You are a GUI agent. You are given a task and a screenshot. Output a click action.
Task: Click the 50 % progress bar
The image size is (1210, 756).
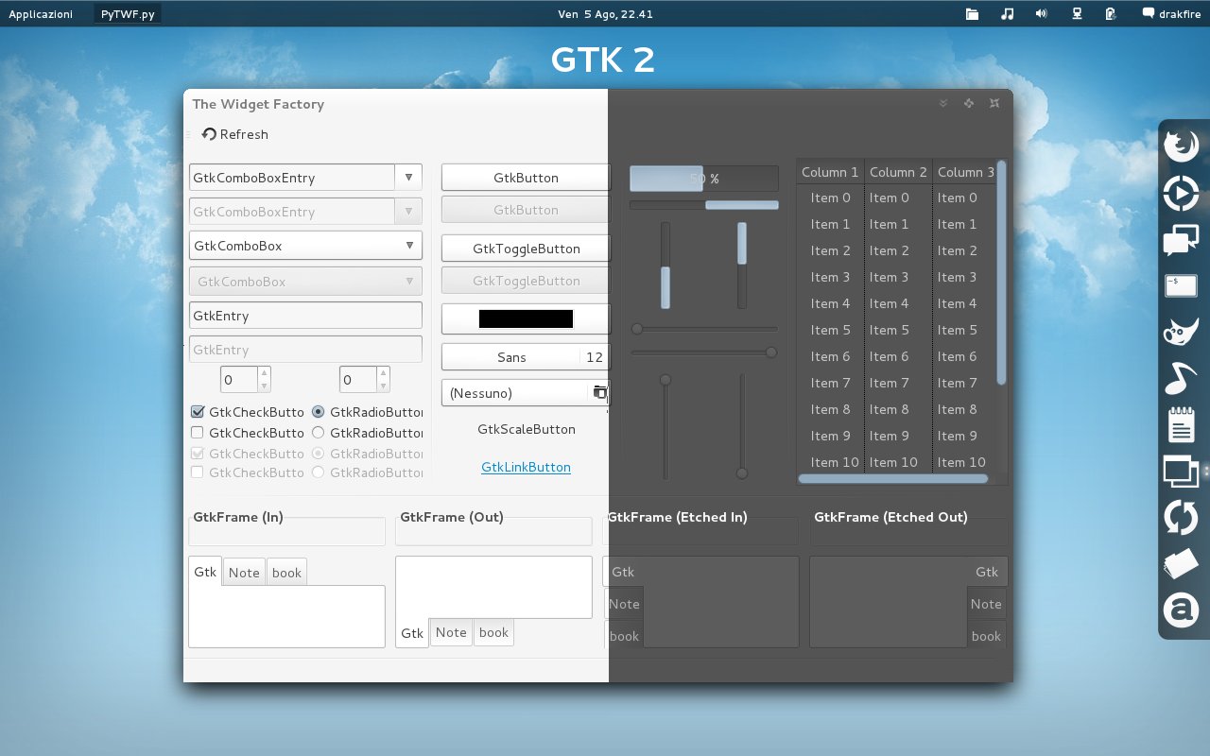point(704,179)
